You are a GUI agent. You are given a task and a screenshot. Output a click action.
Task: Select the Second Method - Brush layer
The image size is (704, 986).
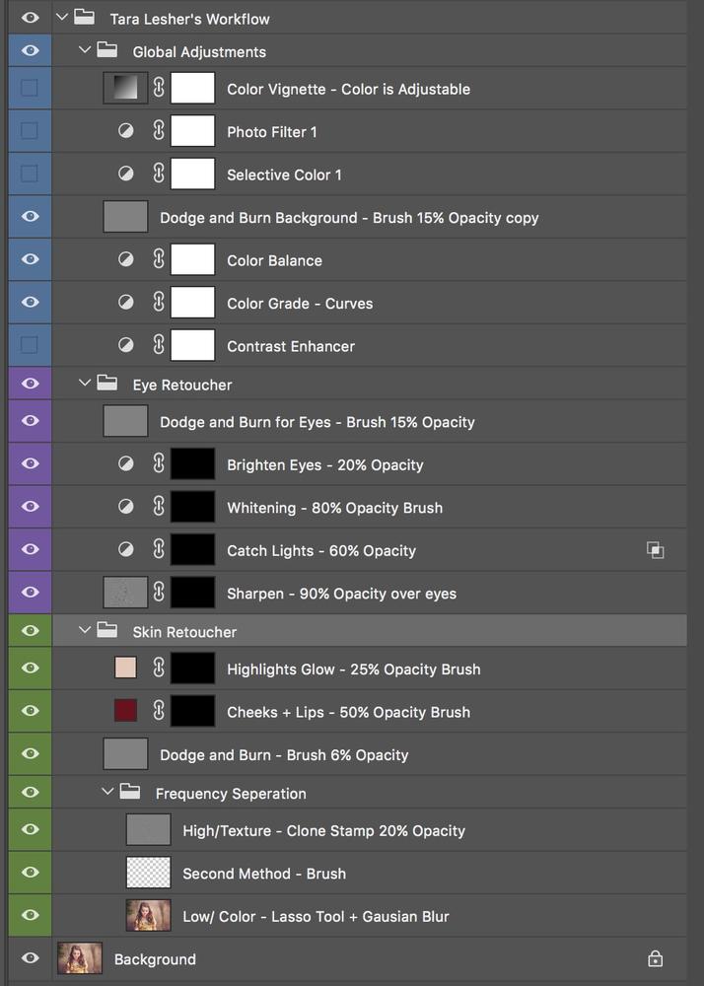point(369,873)
